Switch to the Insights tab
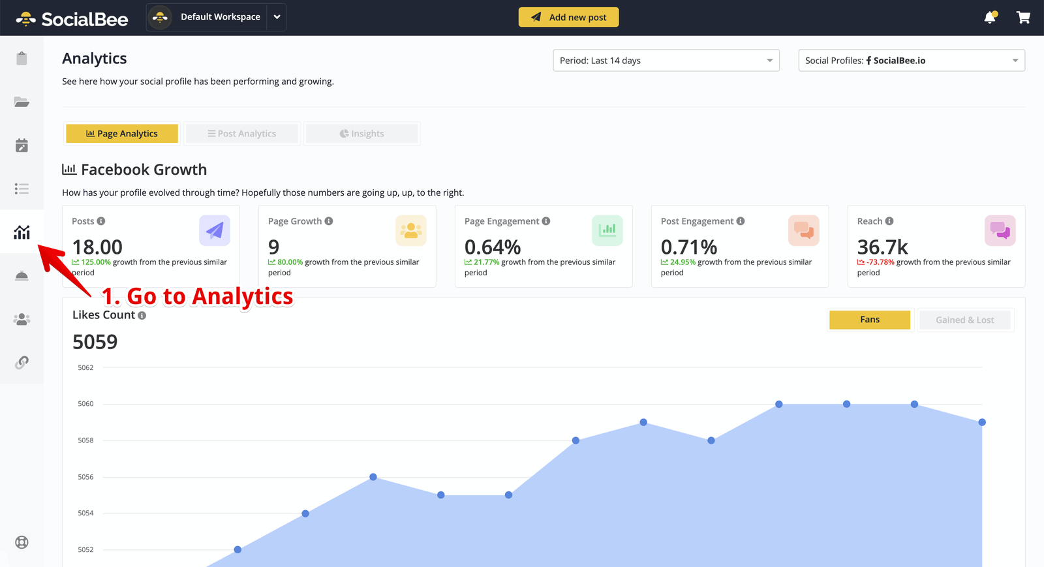1044x567 pixels. (x=362, y=134)
